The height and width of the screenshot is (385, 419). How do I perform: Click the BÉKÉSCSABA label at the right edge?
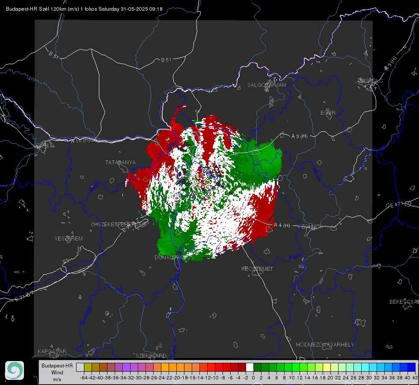click(x=404, y=302)
